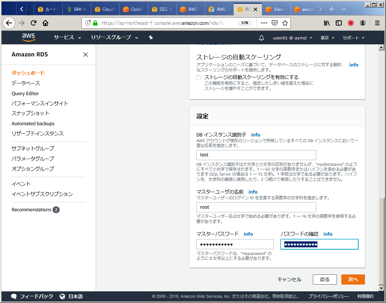The height and width of the screenshot is (303, 386).
Task: Bookmark this page with the star
Action: coord(285,23)
